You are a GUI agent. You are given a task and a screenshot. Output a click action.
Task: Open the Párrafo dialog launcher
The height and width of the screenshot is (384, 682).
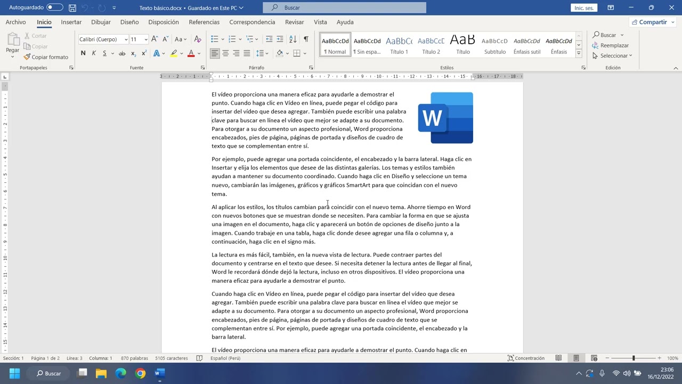(x=311, y=68)
